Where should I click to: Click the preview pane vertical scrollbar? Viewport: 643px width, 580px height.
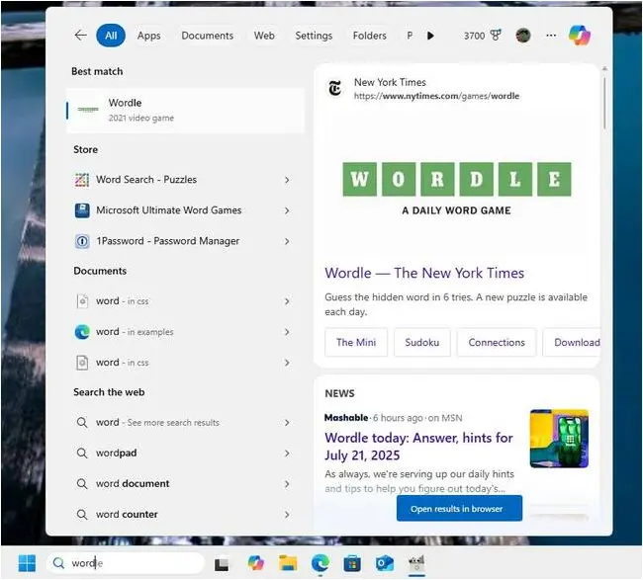click(x=604, y=101)
